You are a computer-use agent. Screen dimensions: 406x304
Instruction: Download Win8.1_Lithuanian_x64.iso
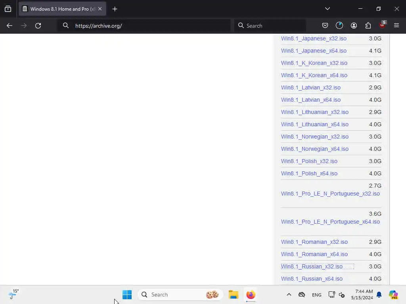coord(314,124)
